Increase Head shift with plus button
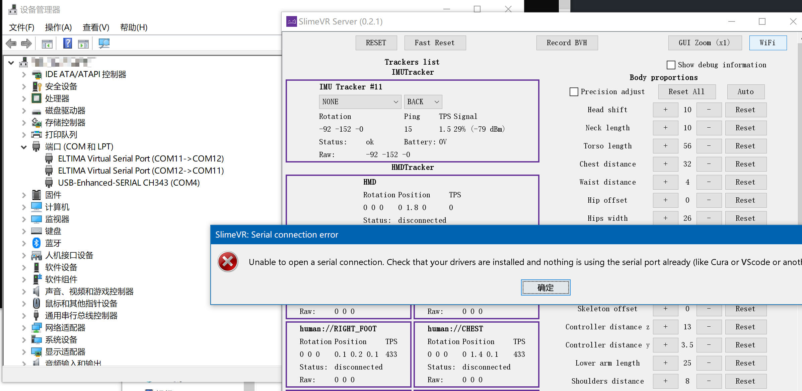 click(665, 110)
